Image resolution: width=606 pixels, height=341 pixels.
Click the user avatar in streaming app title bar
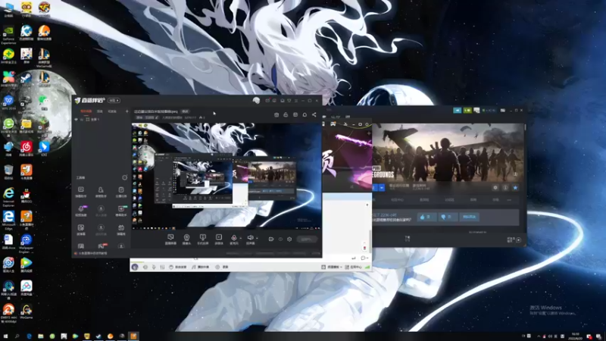(x=256, y=101)
